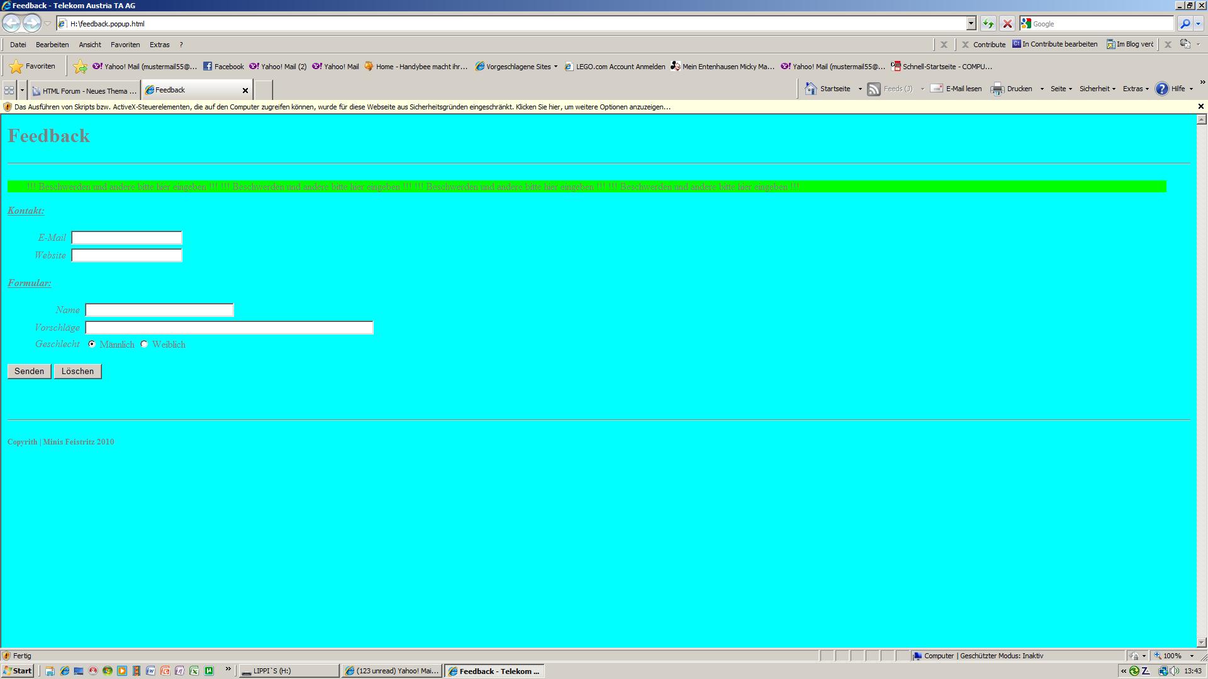This screenshot has height=679, width=1208.
Task: Click into the E-Mail input field
Action: (x=126, y=238)
